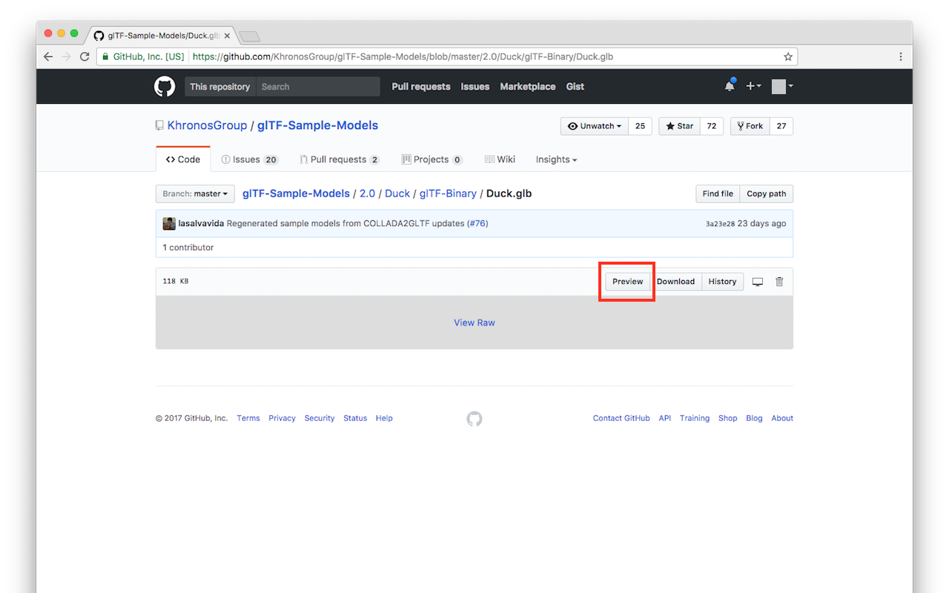Image resolution: width=949 pixels, height=593 pixels.
Task: Open pull request #76 from the commit message
Action: coord(478,223)
